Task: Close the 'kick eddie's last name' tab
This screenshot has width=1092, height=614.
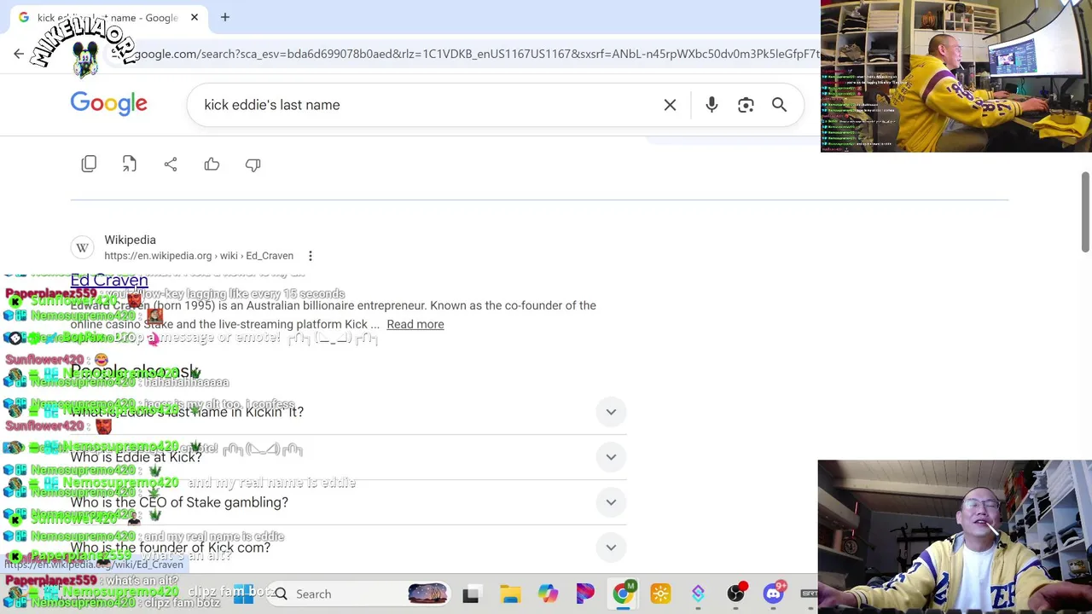Action: click(194, 17)
